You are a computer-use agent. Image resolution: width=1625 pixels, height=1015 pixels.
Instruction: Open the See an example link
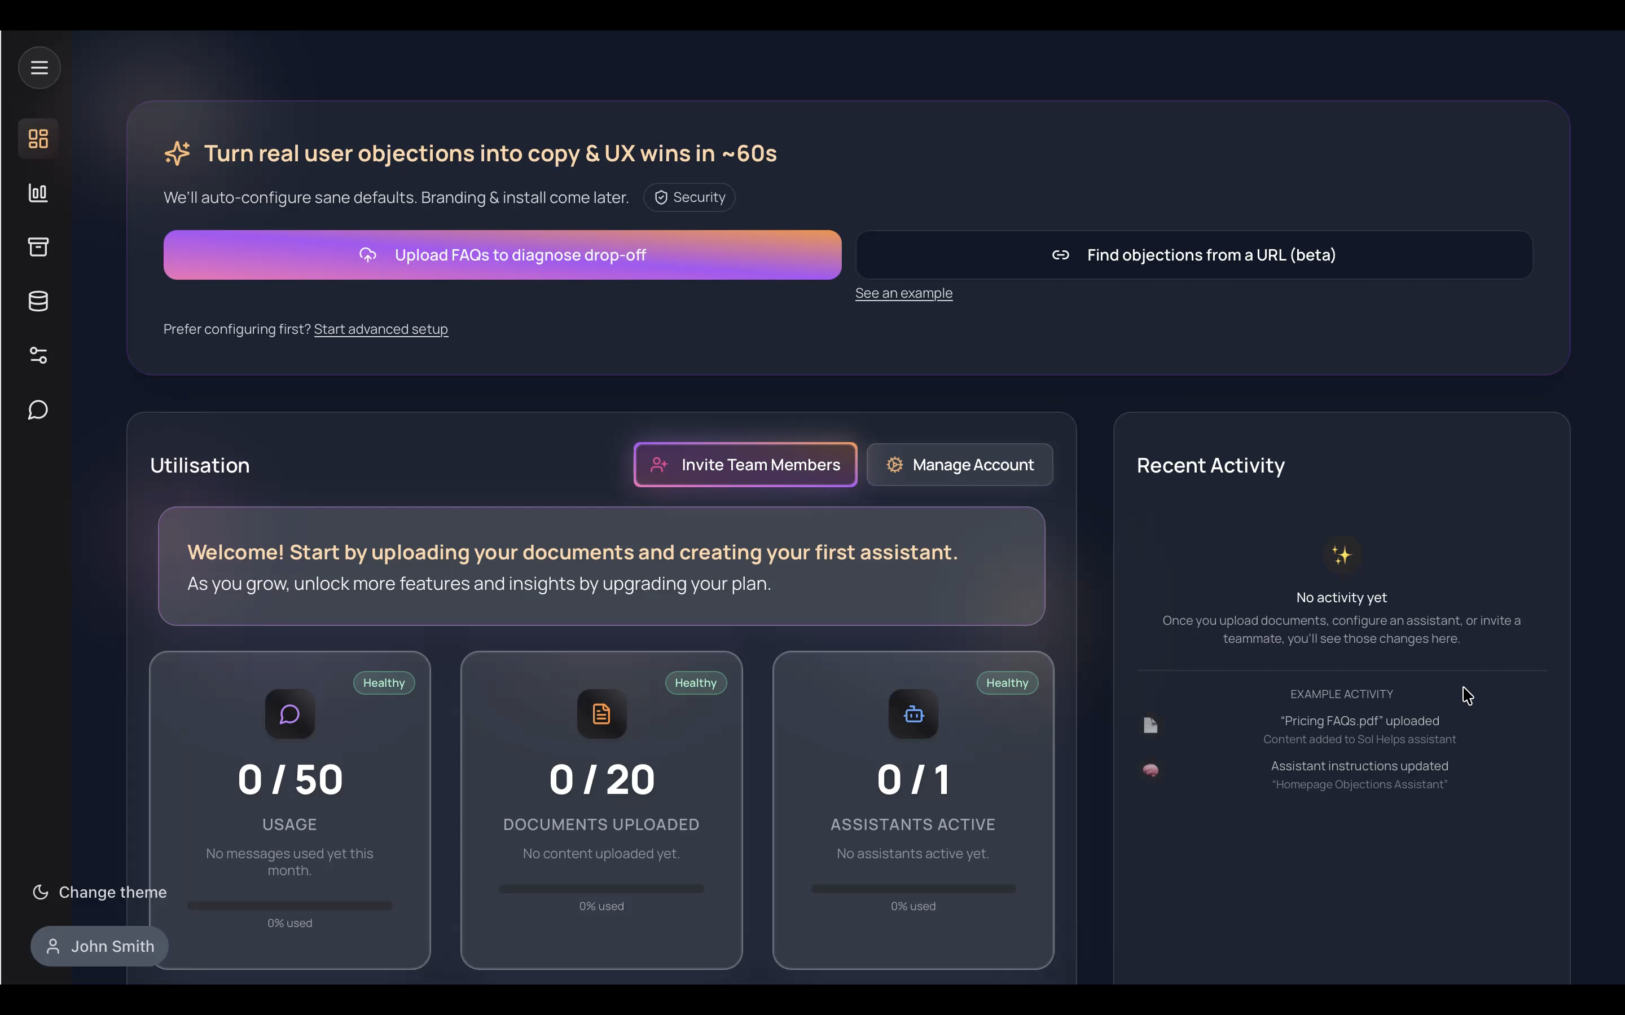pyautogui.click(x=903, y=293)
